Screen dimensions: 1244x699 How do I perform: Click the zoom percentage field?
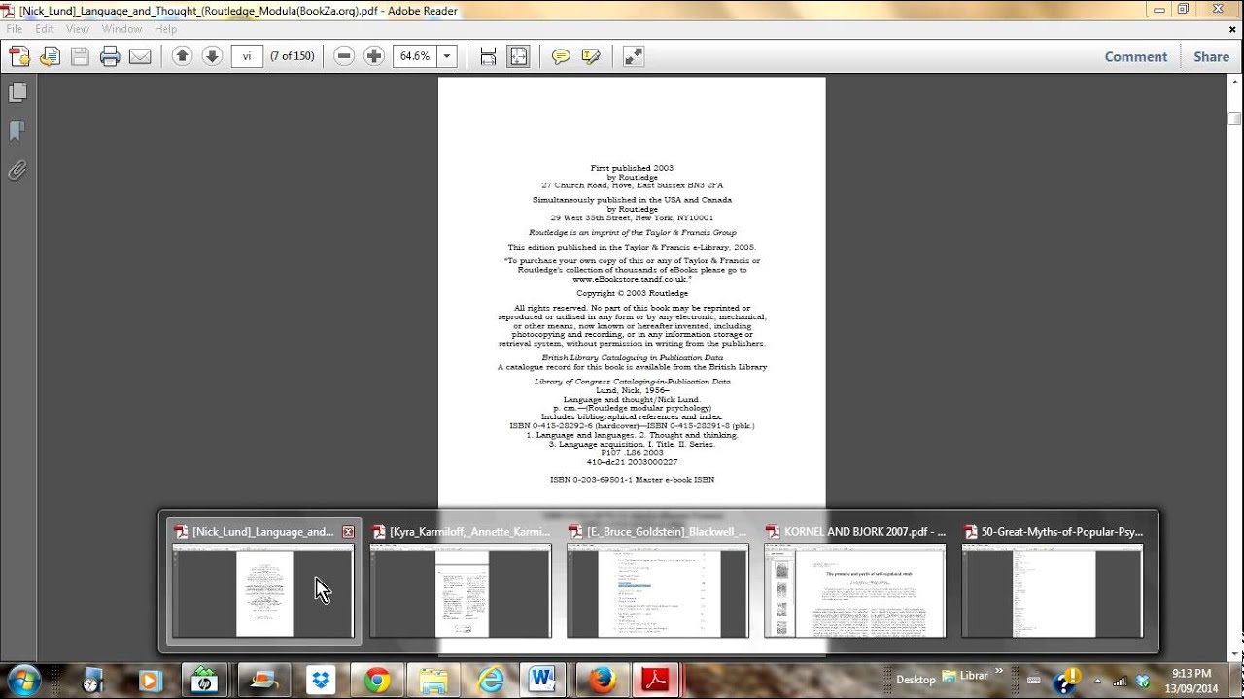tap(415, 56)
